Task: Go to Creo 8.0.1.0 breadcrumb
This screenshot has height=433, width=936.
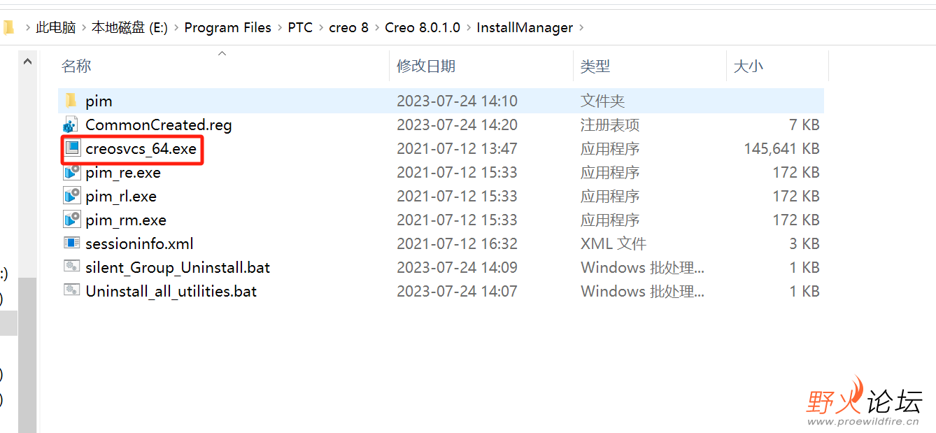Action: point(423,28)
